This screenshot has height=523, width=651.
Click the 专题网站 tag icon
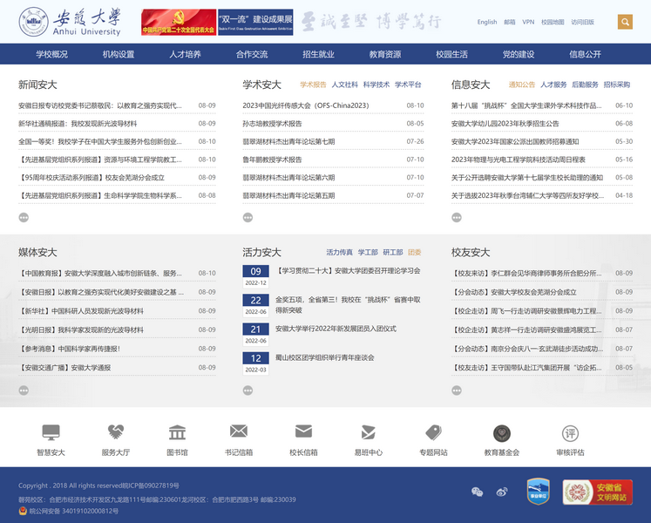pos(433,433)
